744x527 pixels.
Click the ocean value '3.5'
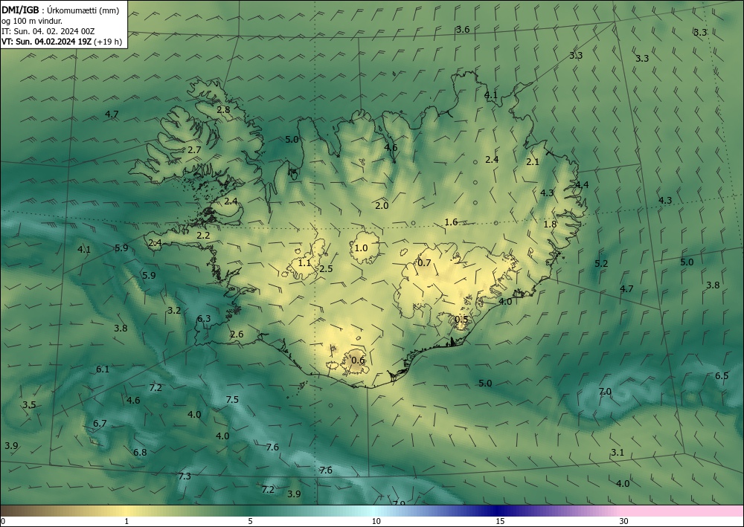pos(29,405)
